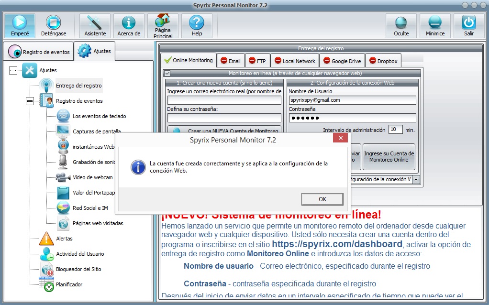Click the Páginas web visitadas globe icon

click(x=63, y=223)
